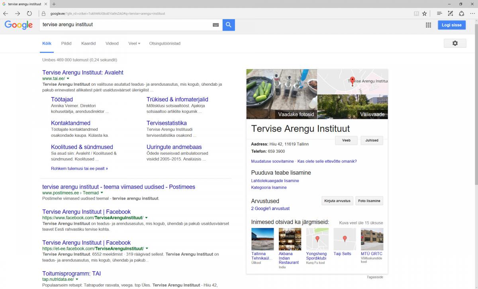Click the browser back arrow
This screenshot has height=289, width=478.
click(6, 13)
